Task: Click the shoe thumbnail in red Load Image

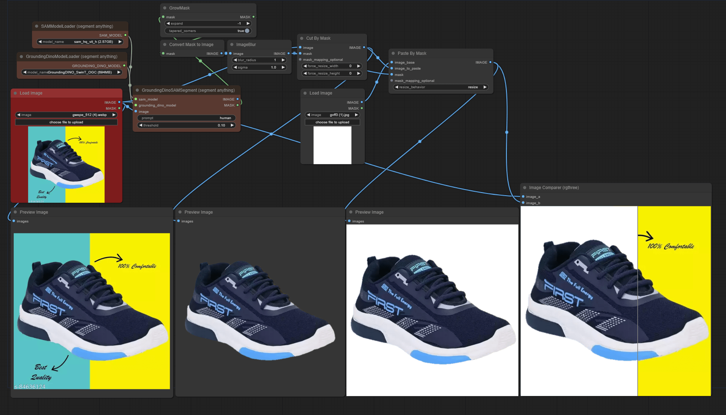Action: tap(66, 164)
